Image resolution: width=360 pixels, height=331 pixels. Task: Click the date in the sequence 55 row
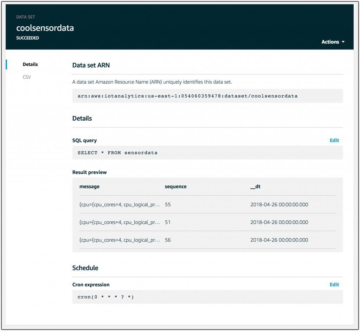pos(279,205)
